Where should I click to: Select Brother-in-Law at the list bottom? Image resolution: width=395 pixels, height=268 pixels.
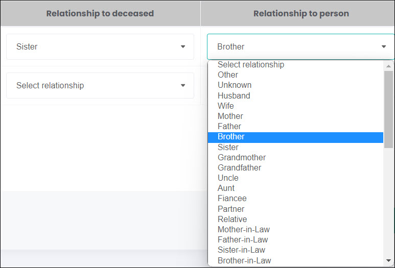(295, 260)
